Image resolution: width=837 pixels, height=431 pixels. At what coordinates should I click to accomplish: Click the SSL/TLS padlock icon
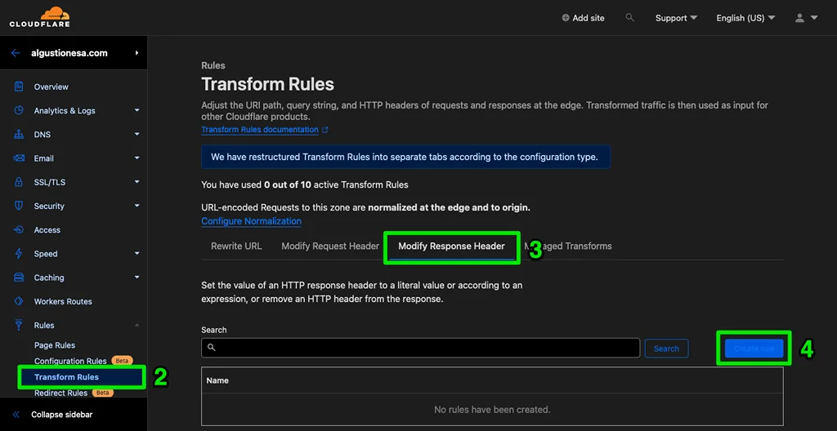[19, 182]
